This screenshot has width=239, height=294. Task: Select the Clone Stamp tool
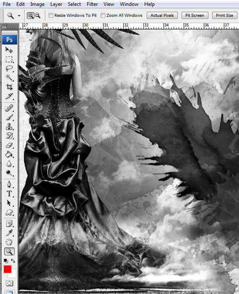click(x=9, y=127)
